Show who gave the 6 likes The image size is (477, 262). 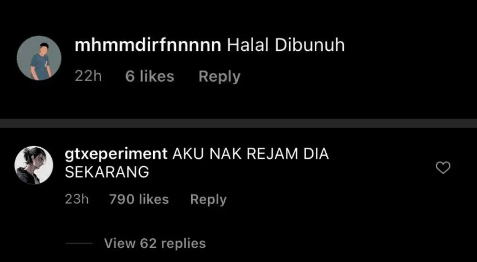(150, 76)
